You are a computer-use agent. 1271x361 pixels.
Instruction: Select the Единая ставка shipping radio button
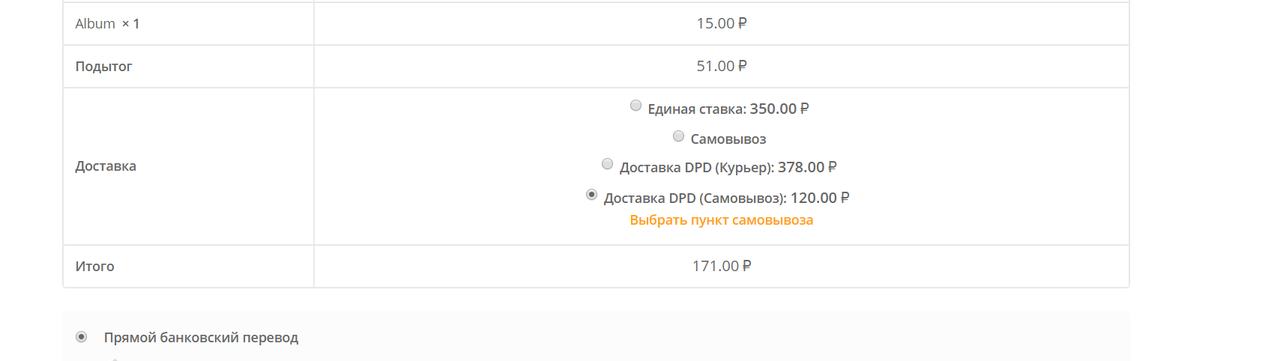pos(635,106)
